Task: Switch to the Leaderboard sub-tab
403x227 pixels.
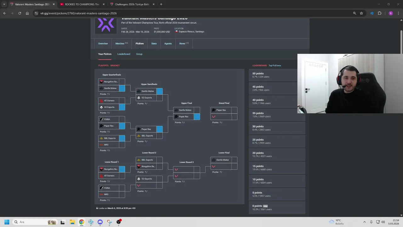Action: point(124,54)
